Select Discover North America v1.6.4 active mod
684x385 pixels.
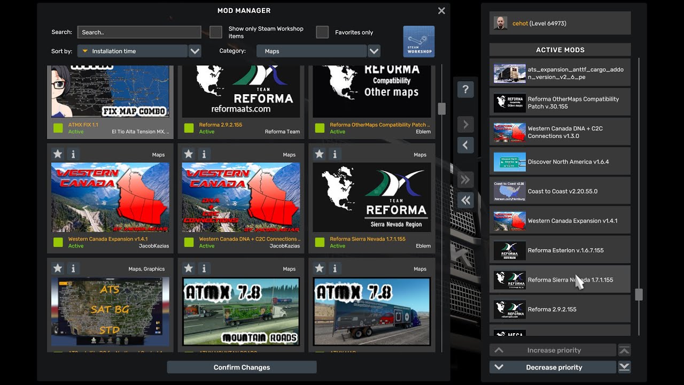560,161
